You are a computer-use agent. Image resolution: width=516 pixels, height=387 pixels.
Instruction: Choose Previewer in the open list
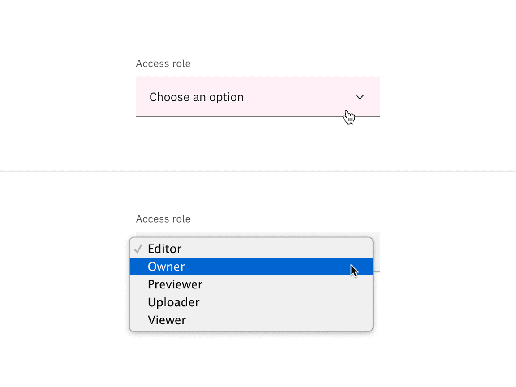coord(175,284)
